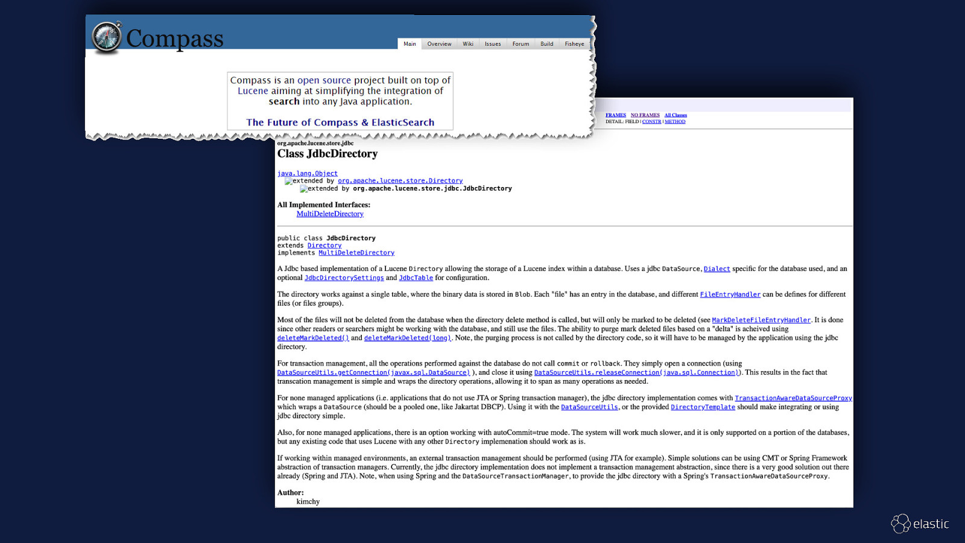Click the DirectoryTemplate link

(703, 407)
